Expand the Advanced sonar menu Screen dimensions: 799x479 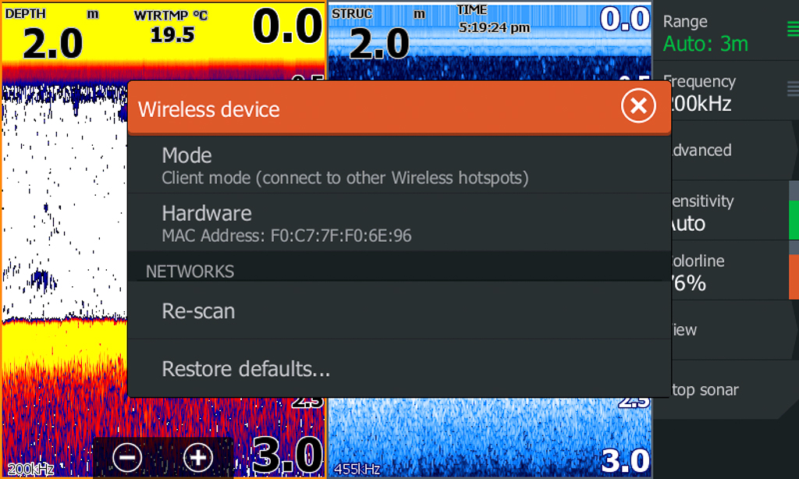pyautogui.click(x=735, y=151)
